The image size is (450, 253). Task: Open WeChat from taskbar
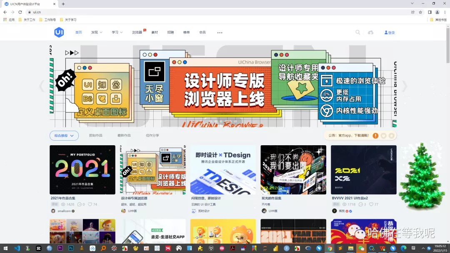click(x=361, y=248)
